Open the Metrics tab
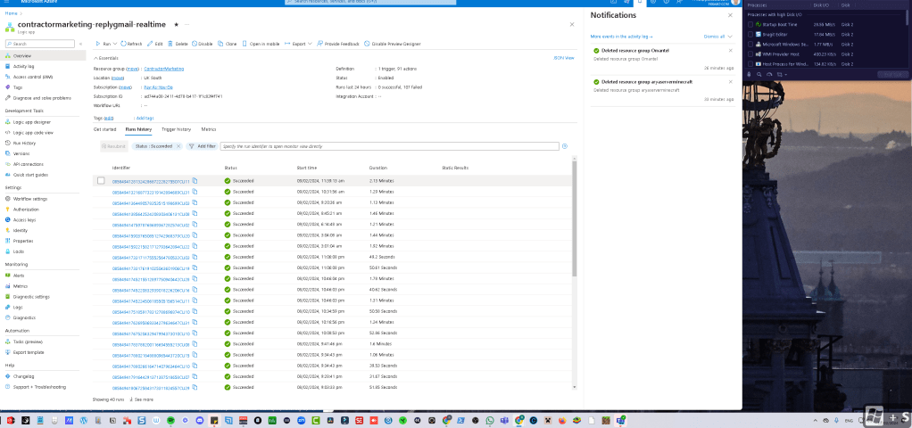The image size is (912, 428). pos(209,129)
